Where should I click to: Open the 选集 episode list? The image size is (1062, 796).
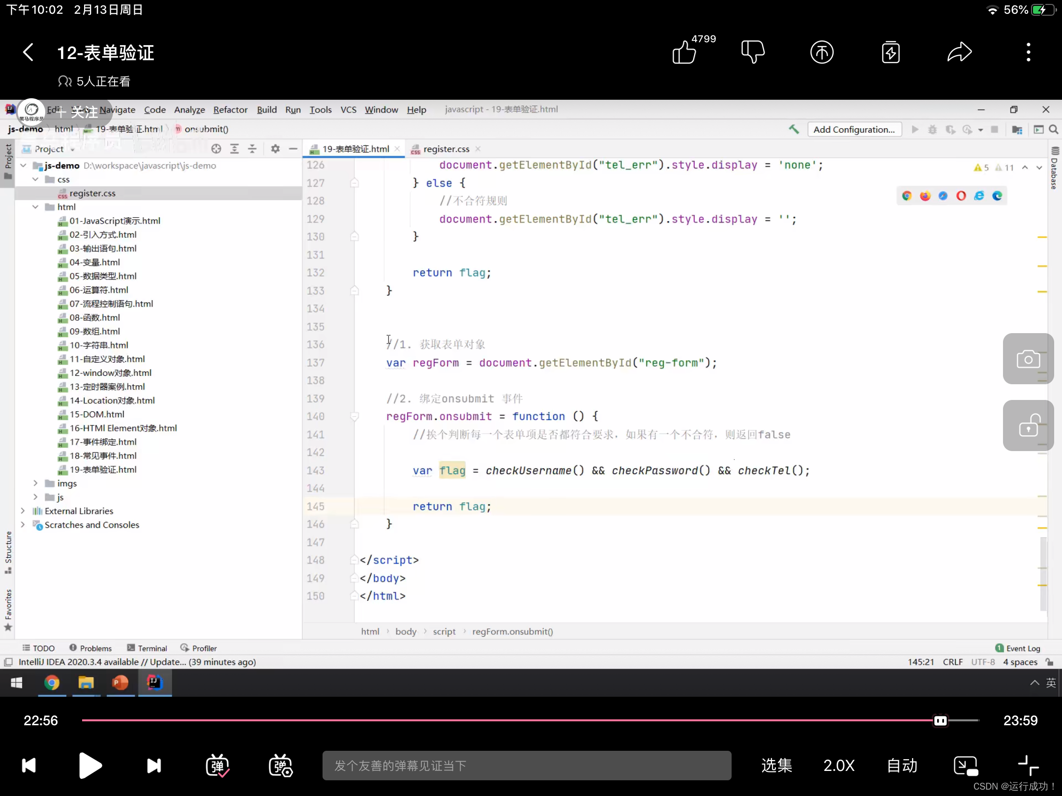pyautogui.click(x=776, y=766)
